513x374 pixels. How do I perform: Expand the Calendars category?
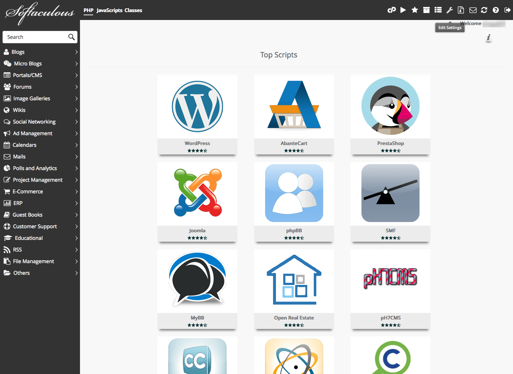(40, 145)
